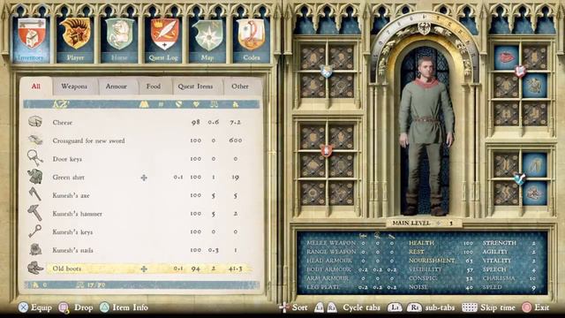Select the Crossguard item icon

tap(35, 140)
